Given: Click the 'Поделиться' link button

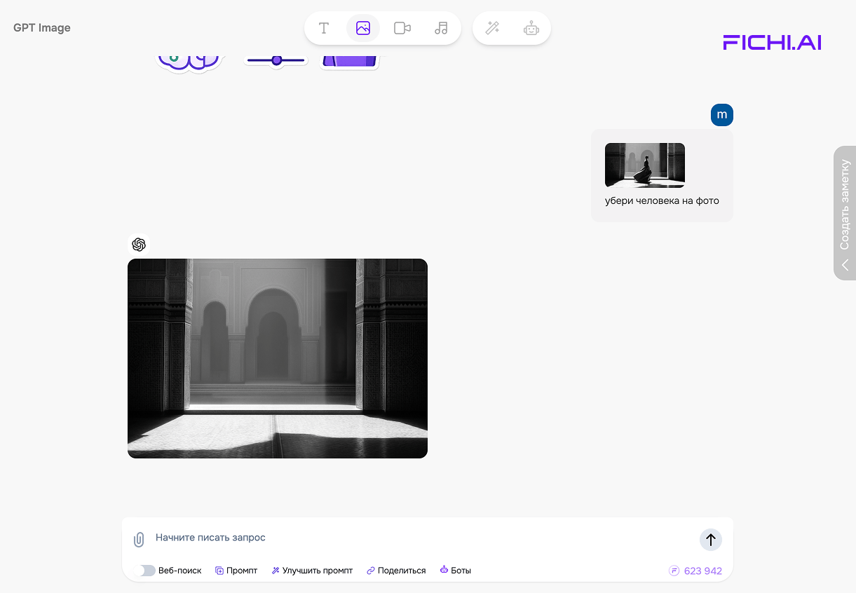Looking at the screenshot, I should coord(396,571).
